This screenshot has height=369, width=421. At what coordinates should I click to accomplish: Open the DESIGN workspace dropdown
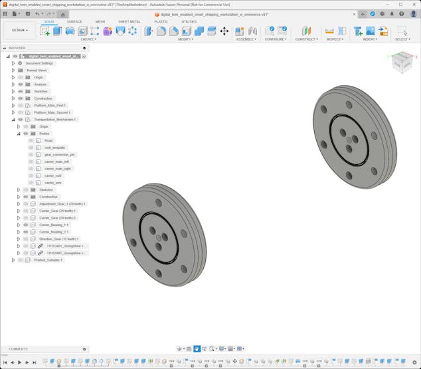(x=19, y=30)
